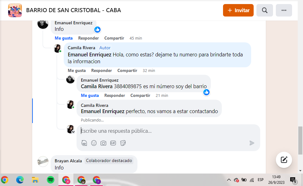The width and height of the screenshot is (303, 186).
Task: Open the group search magnifier icon
Action: (x=265, y=10)
